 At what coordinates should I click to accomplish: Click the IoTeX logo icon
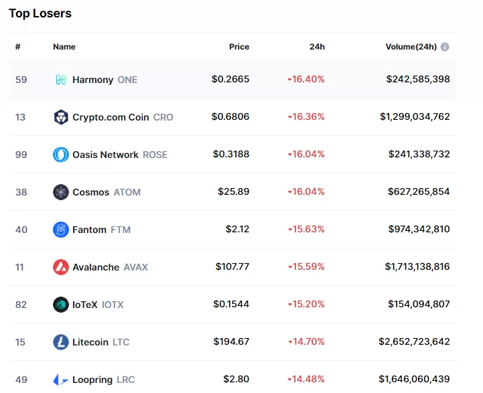[61, 305]
